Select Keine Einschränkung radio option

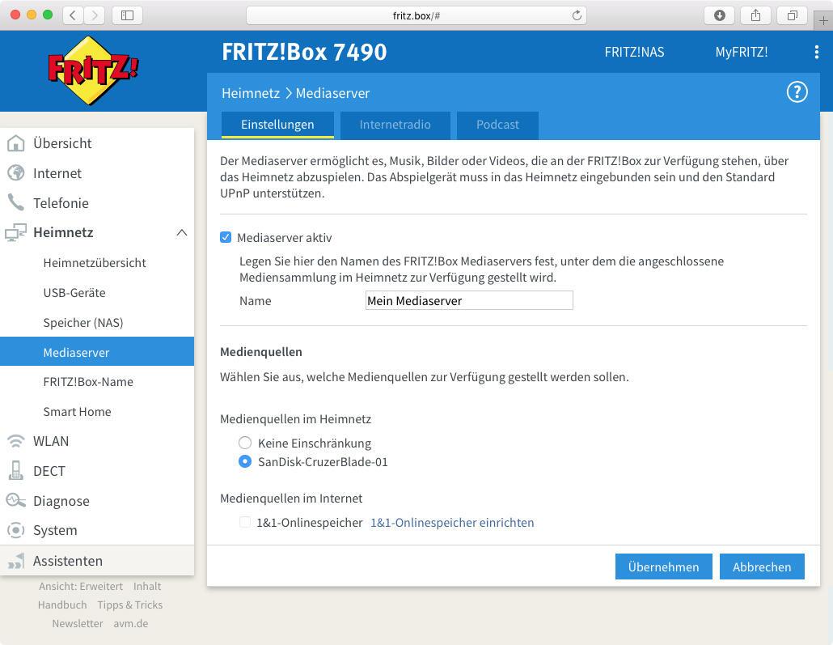tap(245, 443)
